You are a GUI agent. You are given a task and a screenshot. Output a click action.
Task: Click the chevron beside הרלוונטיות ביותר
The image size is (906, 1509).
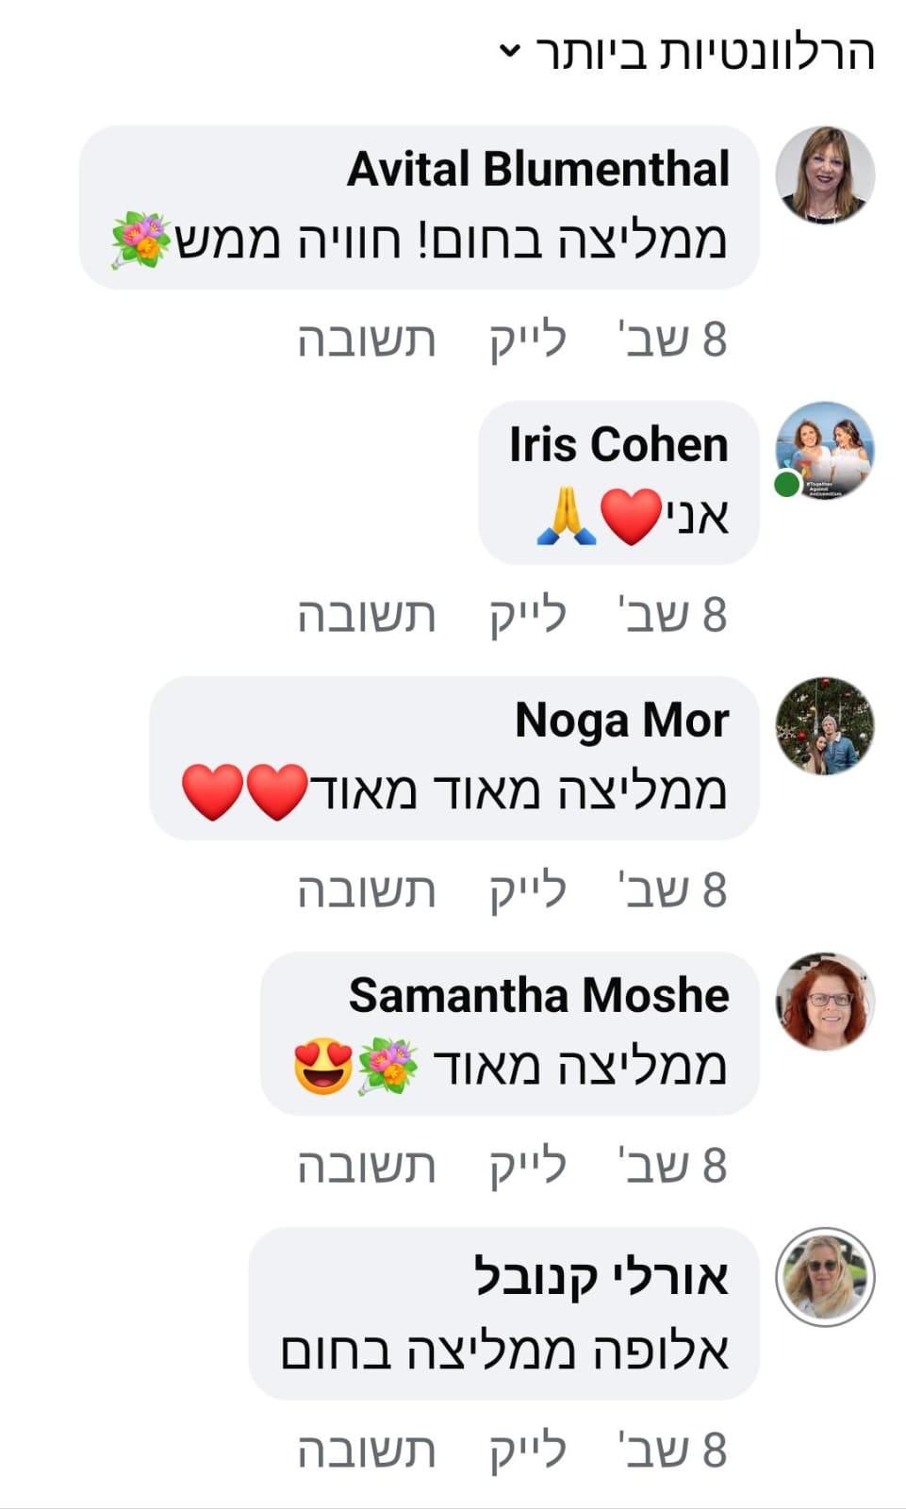pyautogui.click(x=509, y=50)
